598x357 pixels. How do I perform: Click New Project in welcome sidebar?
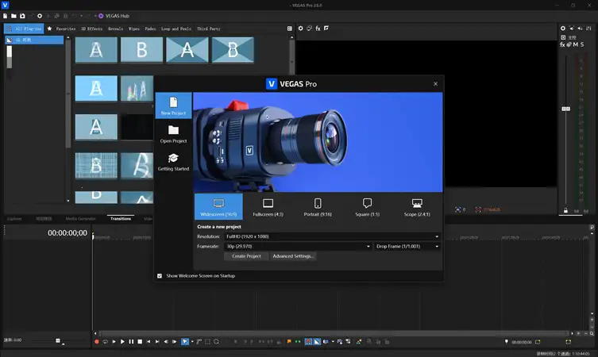[174, 106]
